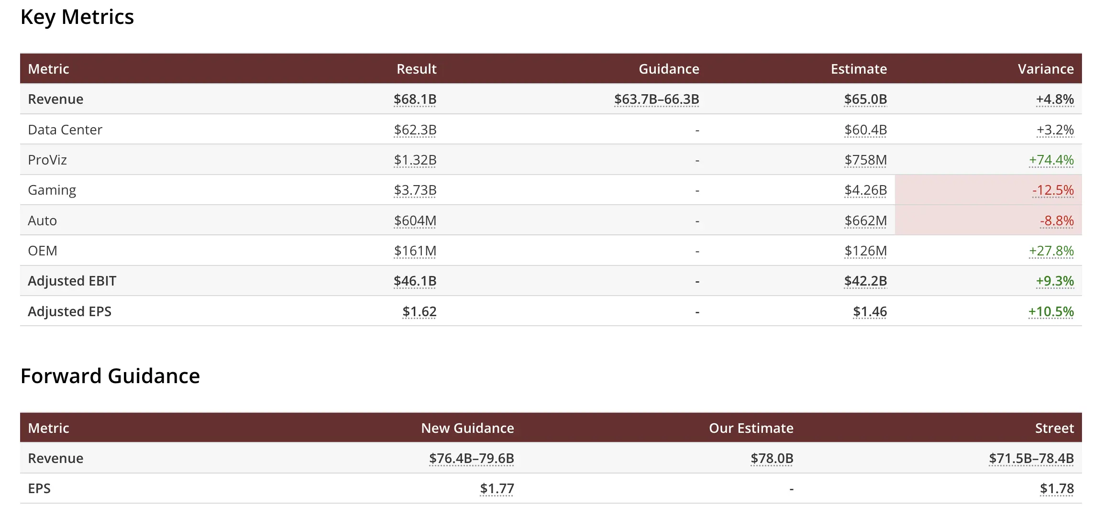Viewport: 1104px width, 529px height.
Task: Click the Our Estimate column header
Action: [751, 428]
